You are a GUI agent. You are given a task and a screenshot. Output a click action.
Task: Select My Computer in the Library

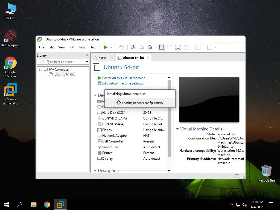(59, 69)
